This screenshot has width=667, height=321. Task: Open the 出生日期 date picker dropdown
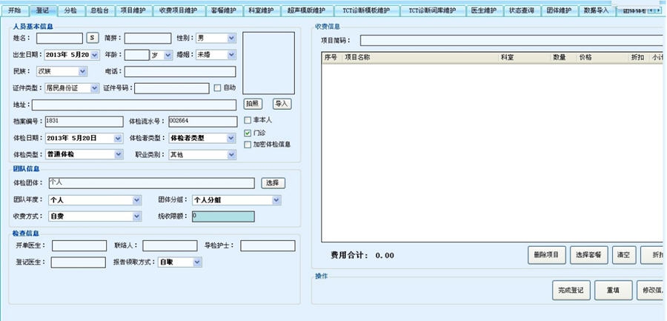[x=94, y=55]
